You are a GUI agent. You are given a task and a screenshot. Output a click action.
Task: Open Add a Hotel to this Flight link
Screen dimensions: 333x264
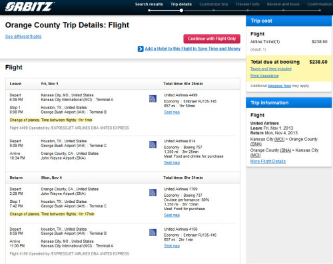192,49
